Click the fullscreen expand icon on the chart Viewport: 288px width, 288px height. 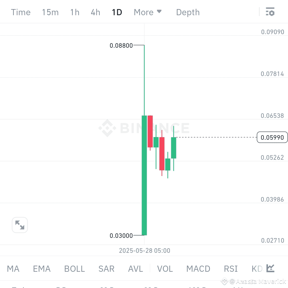[20, 225]
